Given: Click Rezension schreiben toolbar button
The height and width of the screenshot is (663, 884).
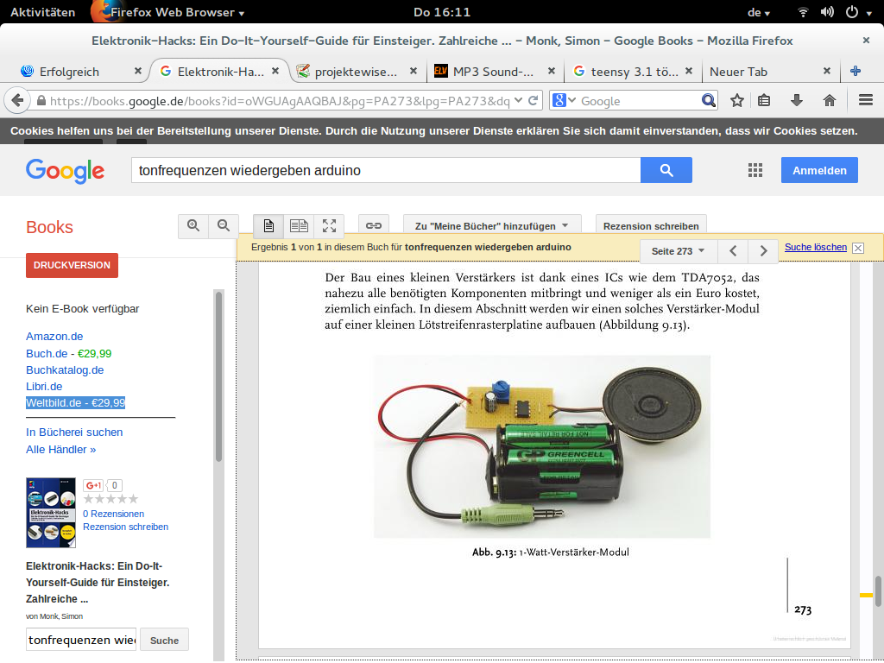Looking at the screenshot, I should point(651,226).
